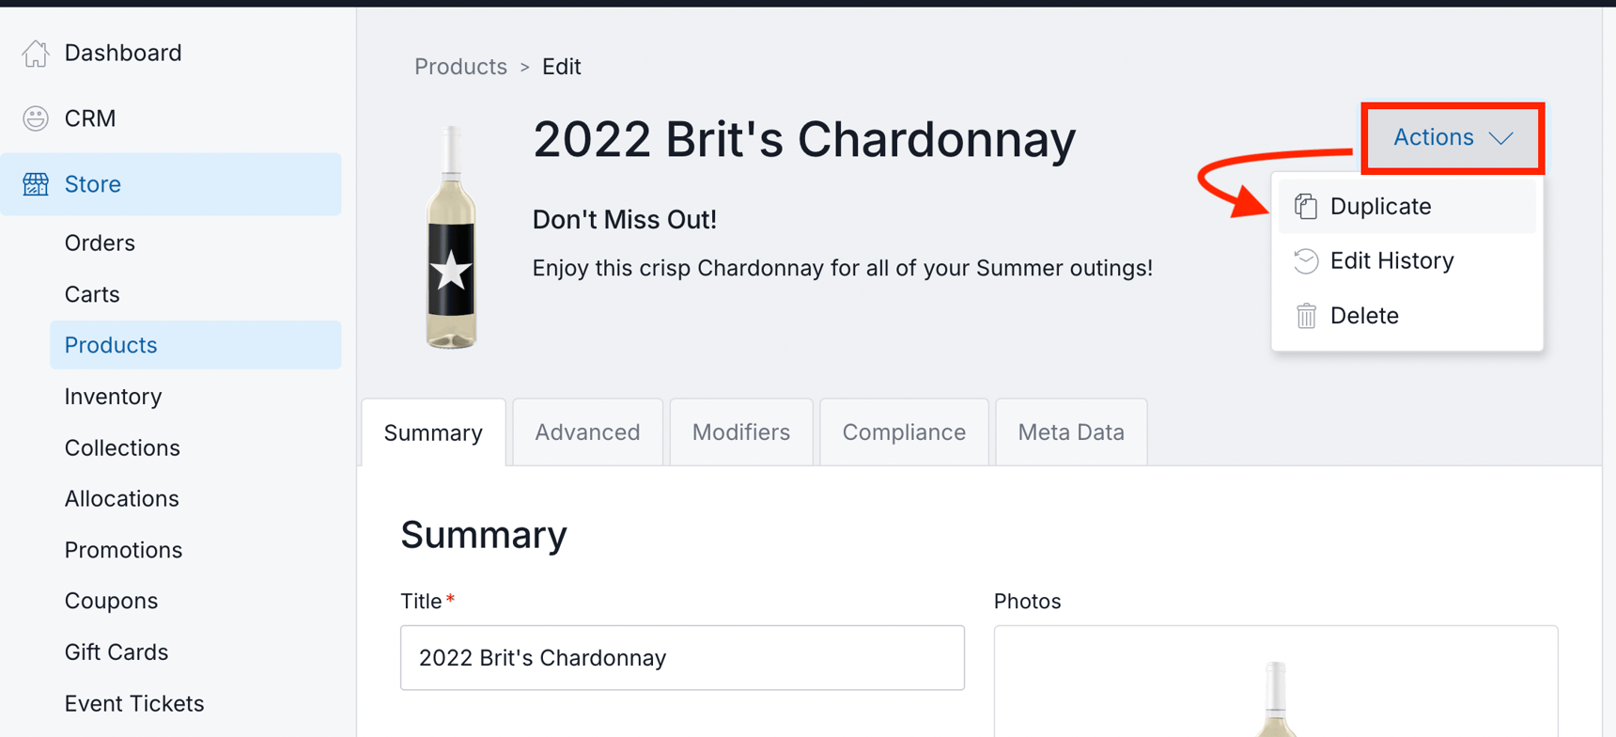Click the Title input field
Viewport: 1616px width, 737px height.
pos(682,658)
